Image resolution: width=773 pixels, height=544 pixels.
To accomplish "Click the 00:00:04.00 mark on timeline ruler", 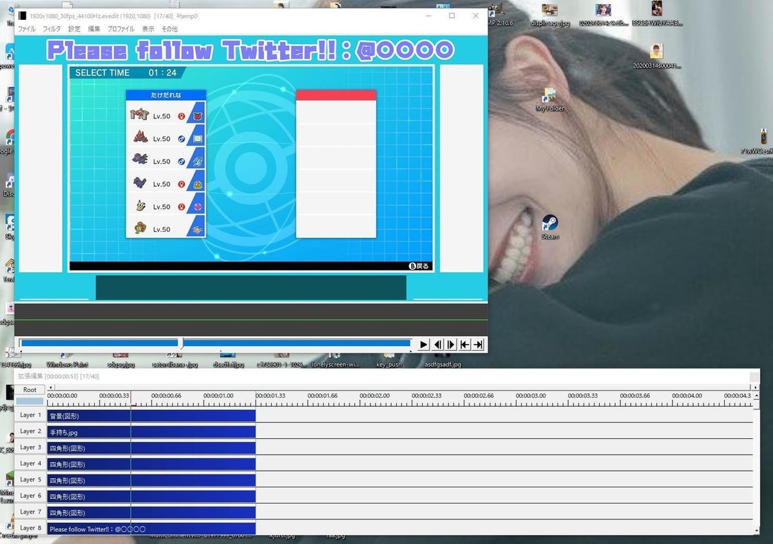I will pyautogui.click(x=687, y=395).
